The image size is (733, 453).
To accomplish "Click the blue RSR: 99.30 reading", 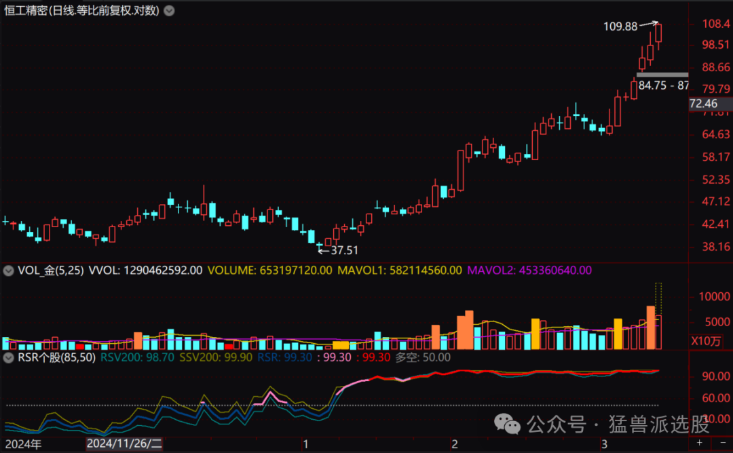I will pos(284,358).
